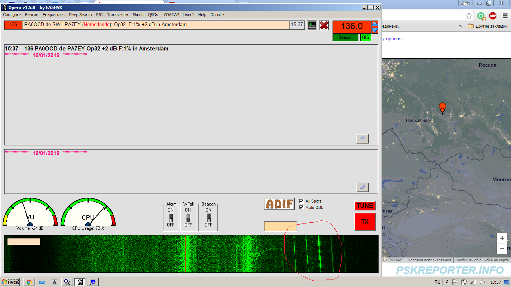Image resolution: width=511 pixels, height=287 pixels.
Task: Zoom in on the map
Action: (502, 238)
